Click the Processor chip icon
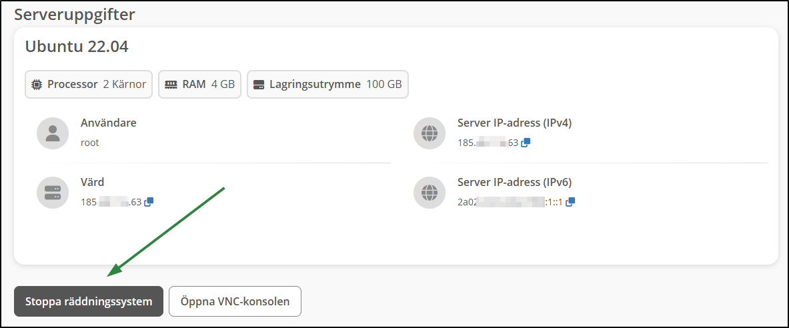 click(36, 85)
